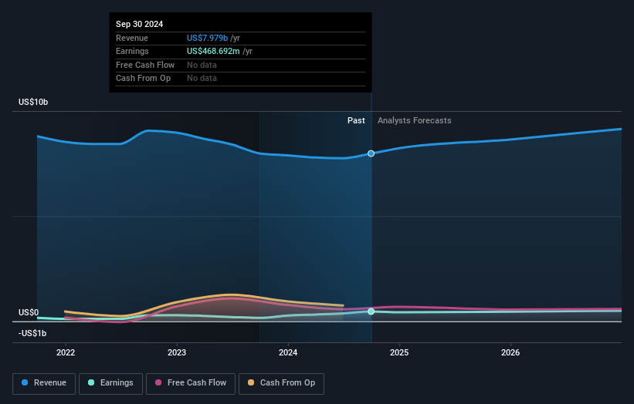Click the Analysts Forecasts label
The image size is (634, 404).
[415, 120]
